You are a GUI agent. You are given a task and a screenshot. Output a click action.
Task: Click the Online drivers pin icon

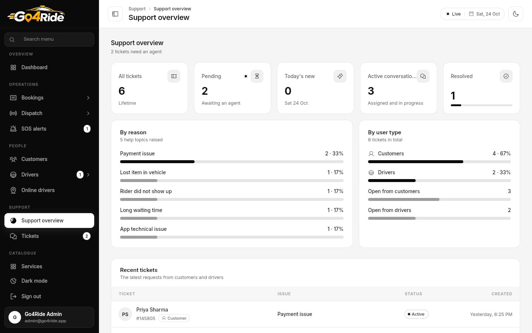coord(13,190)
